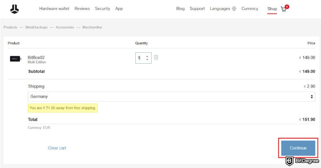Open the Merchandise category
Screen dimensions: 321x168
pos(92,27)
